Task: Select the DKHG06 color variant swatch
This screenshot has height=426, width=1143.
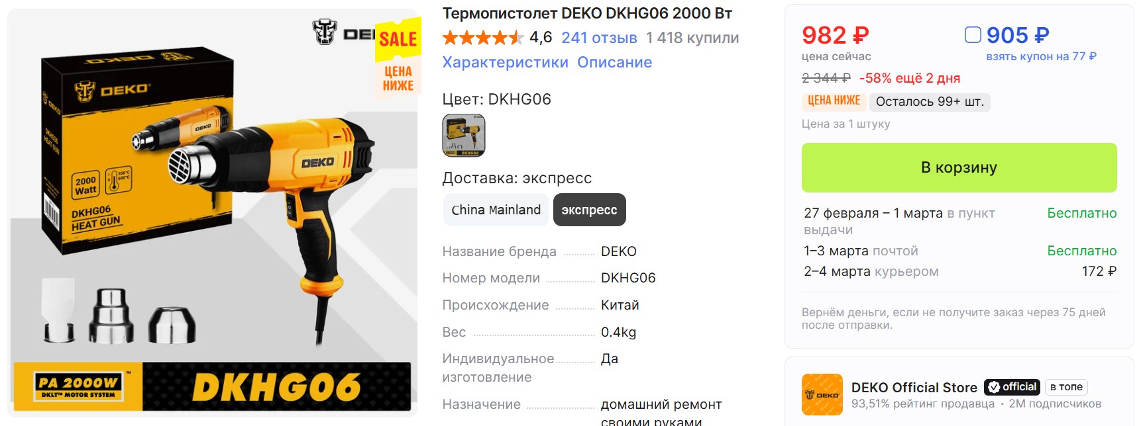Action: (x=464, y=135)
